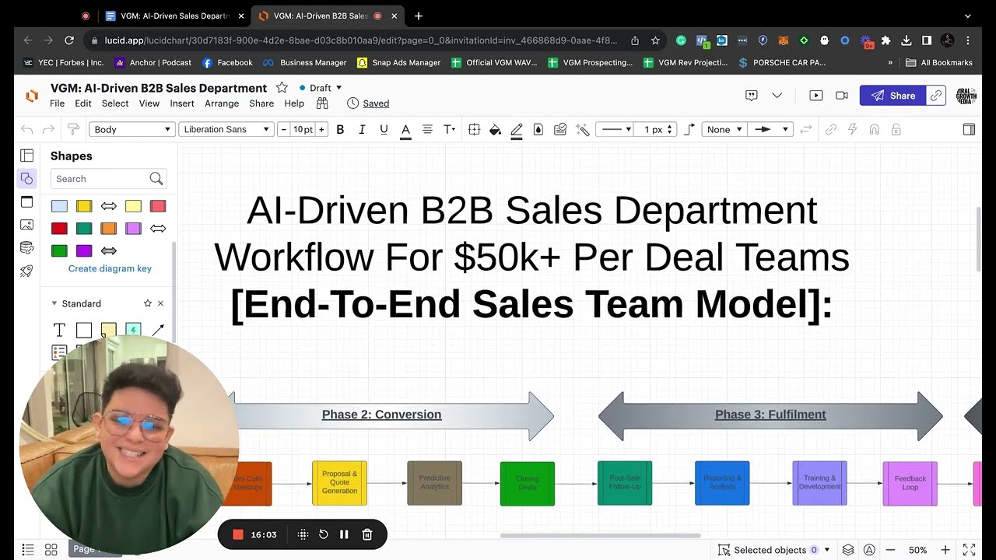Decrease font size with minus button
The image size is (996, 560).
pos(283,129)
